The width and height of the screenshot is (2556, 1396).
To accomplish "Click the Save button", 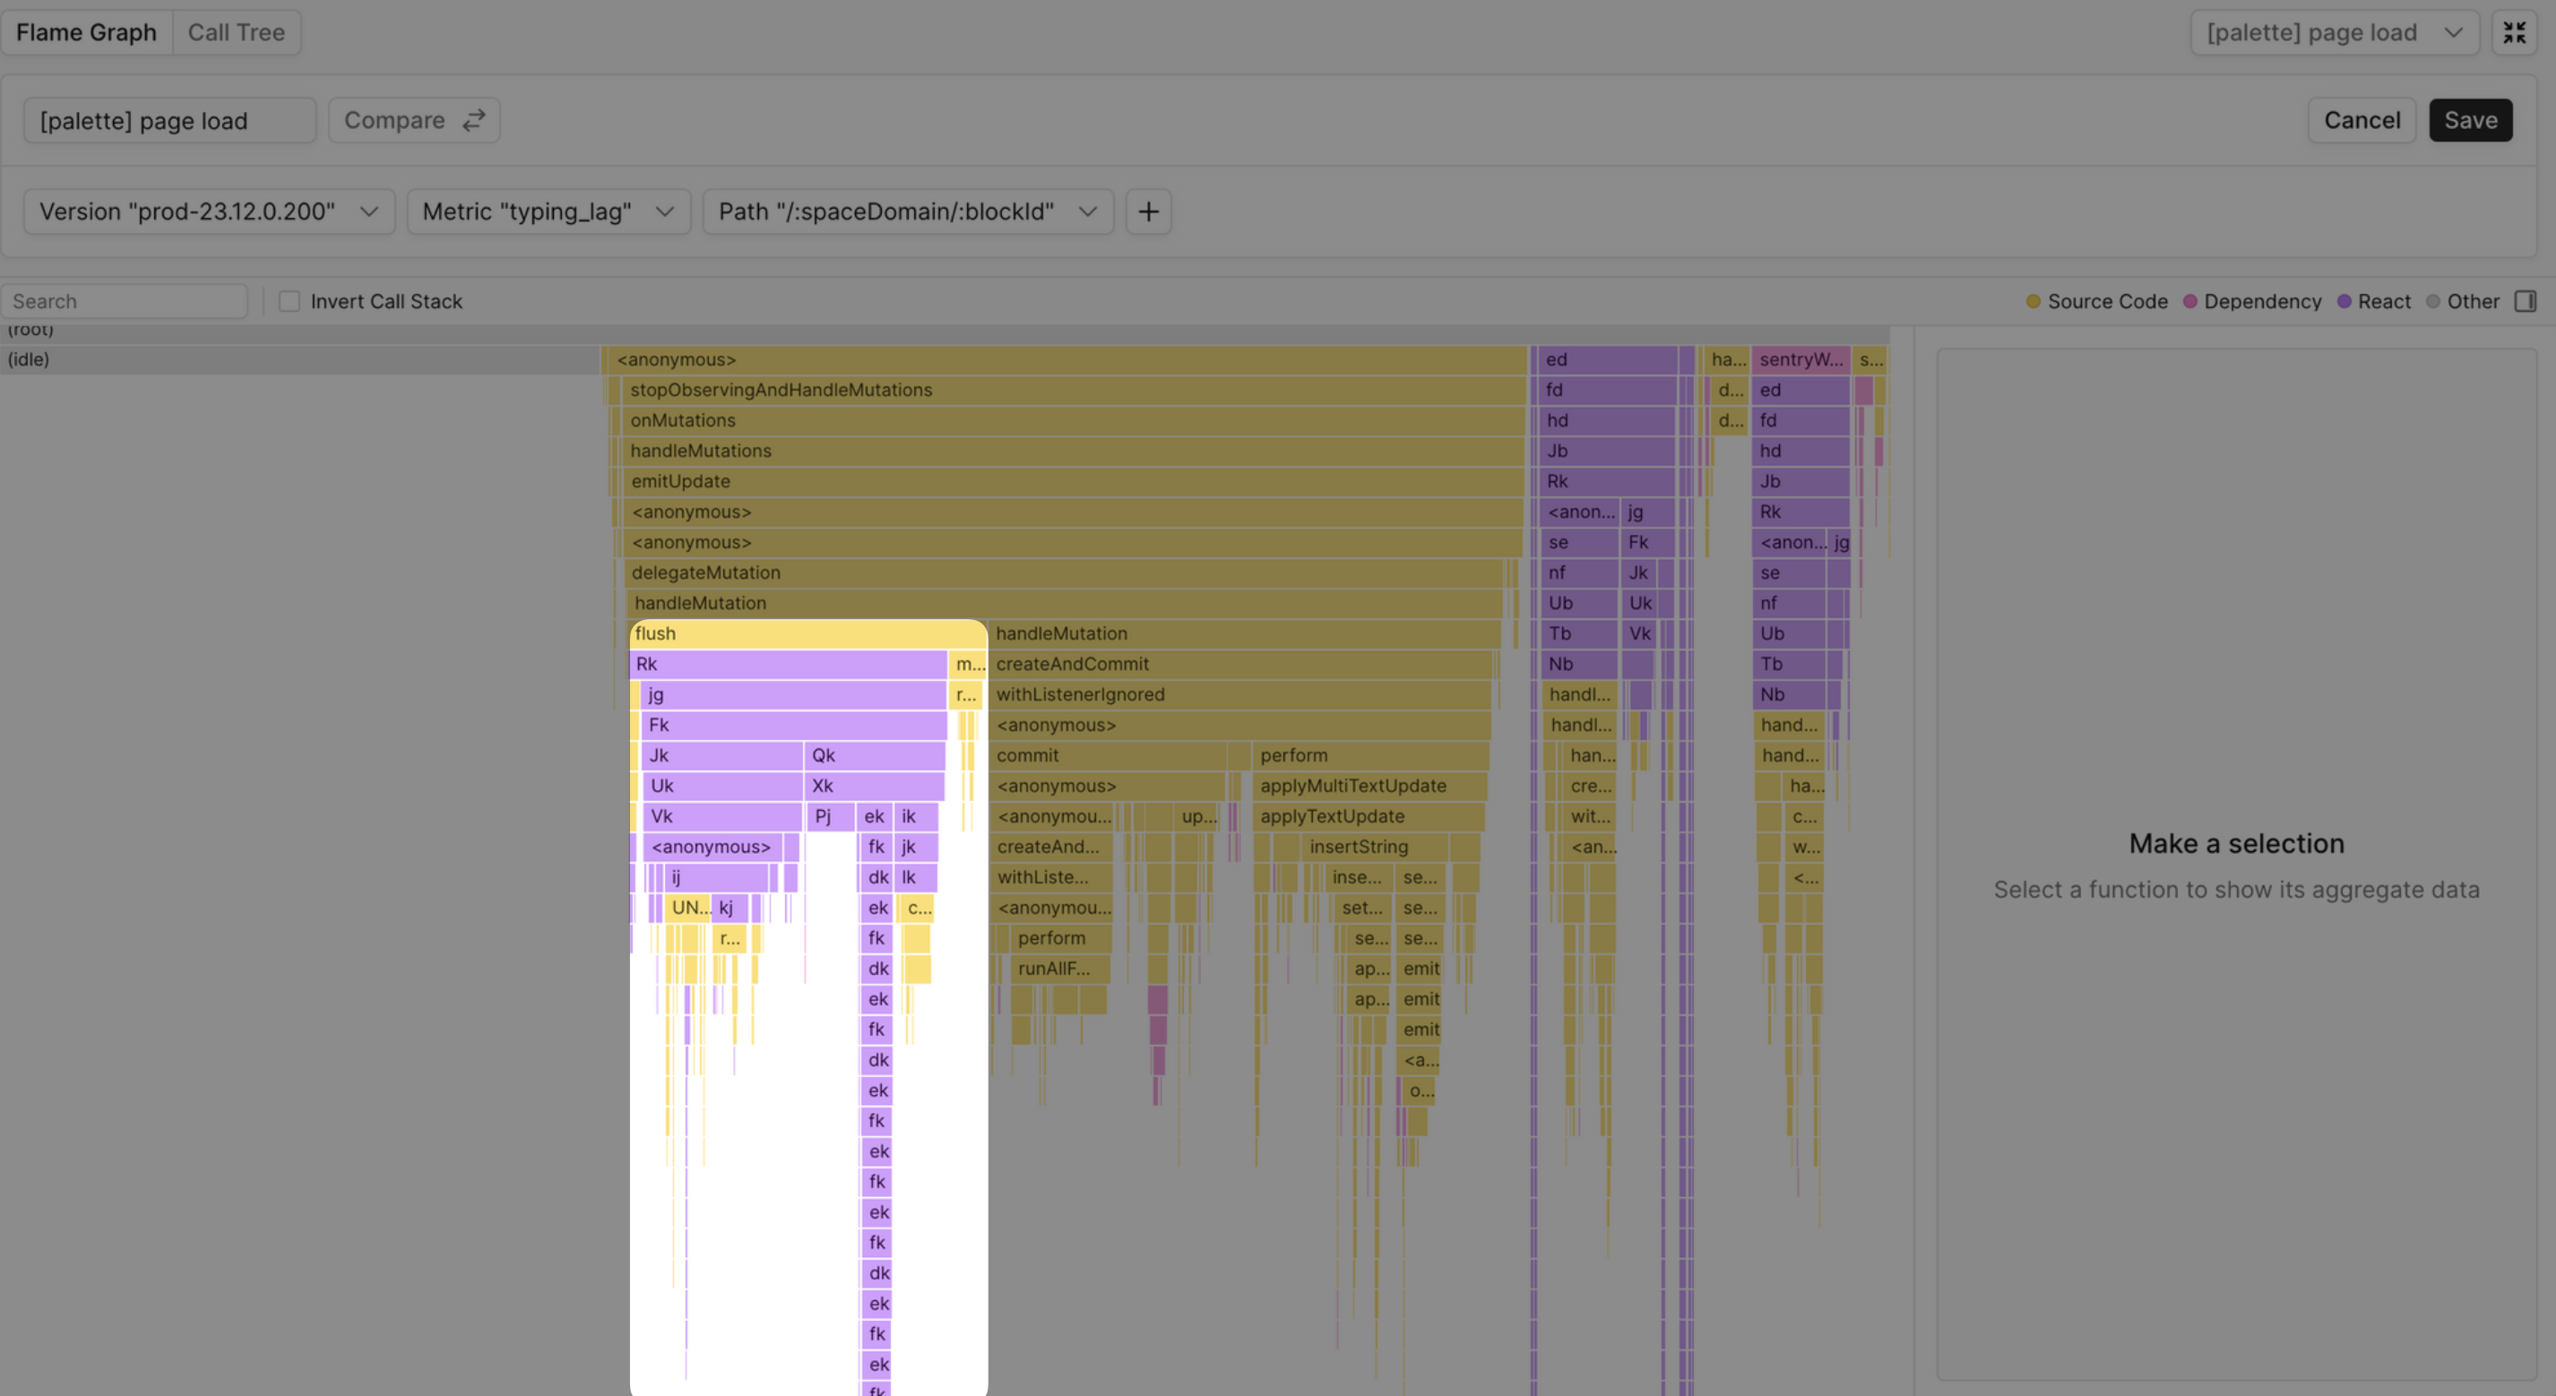I will pyautogui.click(x=2471, y=120).
